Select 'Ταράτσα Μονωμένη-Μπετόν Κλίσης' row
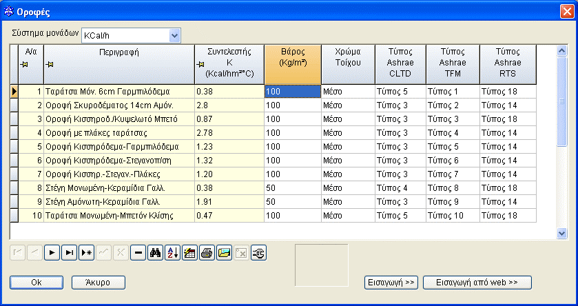 click(273, 215)
